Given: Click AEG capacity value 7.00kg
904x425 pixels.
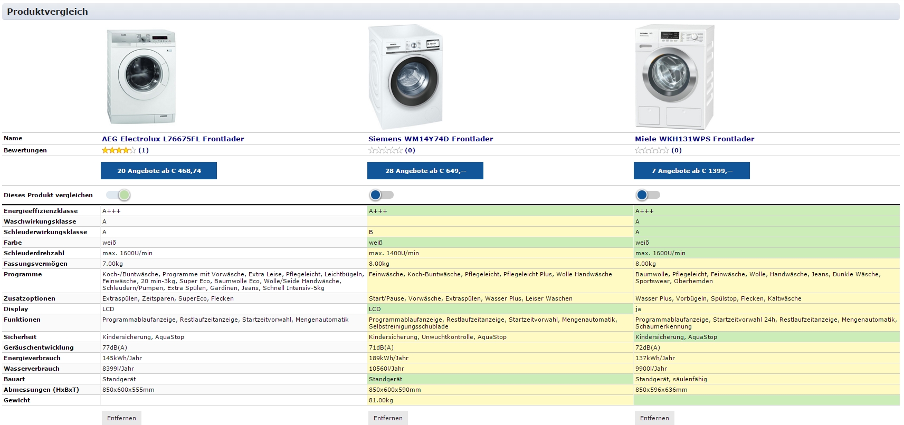Looking at the screenshot, I should pyautogui.click(x=112, y=264).
